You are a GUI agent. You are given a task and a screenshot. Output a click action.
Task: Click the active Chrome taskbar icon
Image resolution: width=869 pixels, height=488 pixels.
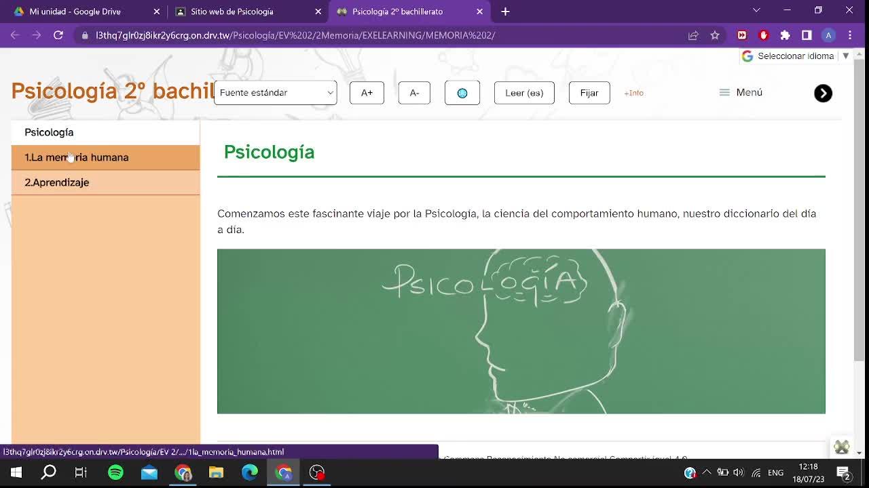pyautogui.click(x=284, y=472)
